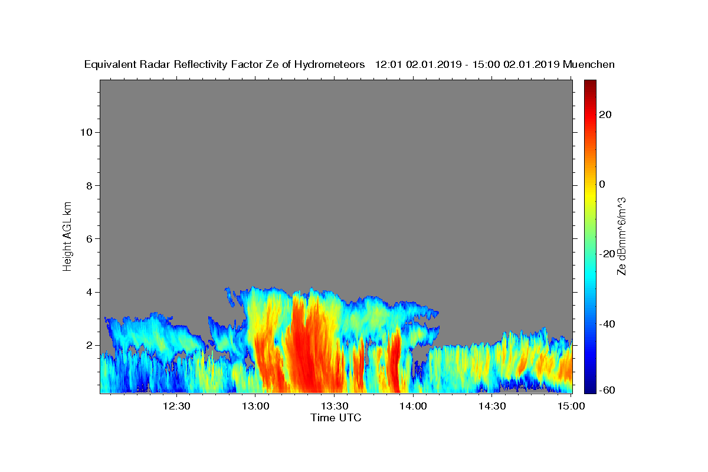Click the height axis label 8

[x=90, y=185]
